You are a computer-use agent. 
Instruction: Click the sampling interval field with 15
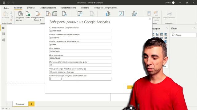click(x=80, y=65)
